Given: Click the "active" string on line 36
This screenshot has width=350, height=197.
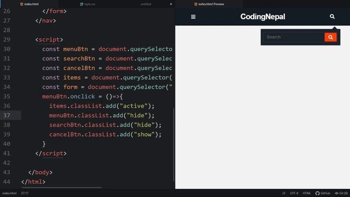Looking at the screenshot, I should 133,106.
